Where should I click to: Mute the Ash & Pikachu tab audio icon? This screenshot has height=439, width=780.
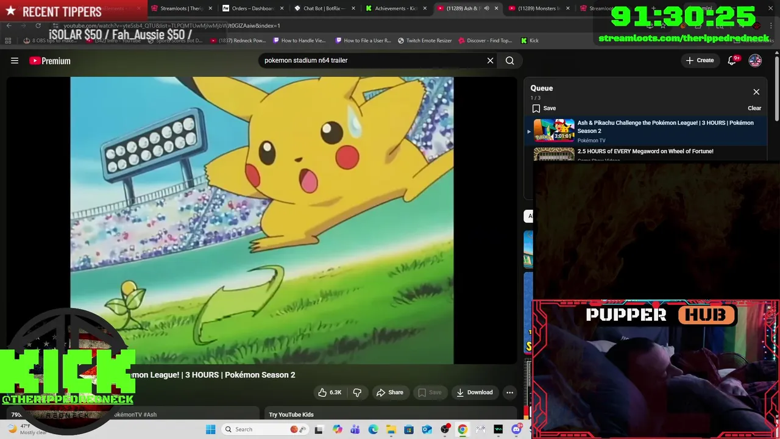[x=486, y=9]
